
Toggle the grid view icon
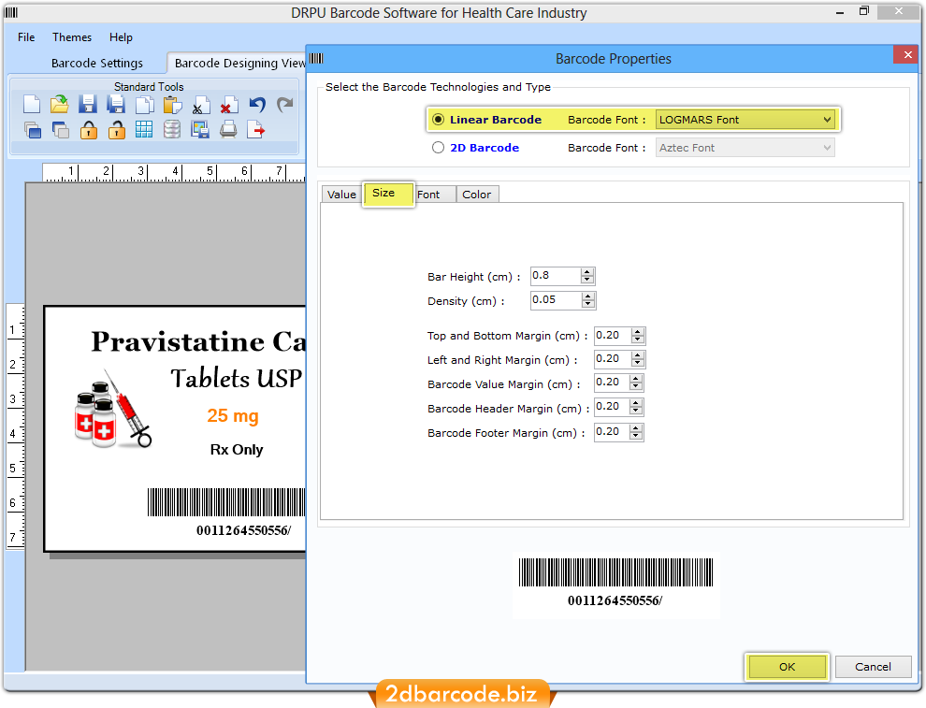click(143, 129)
